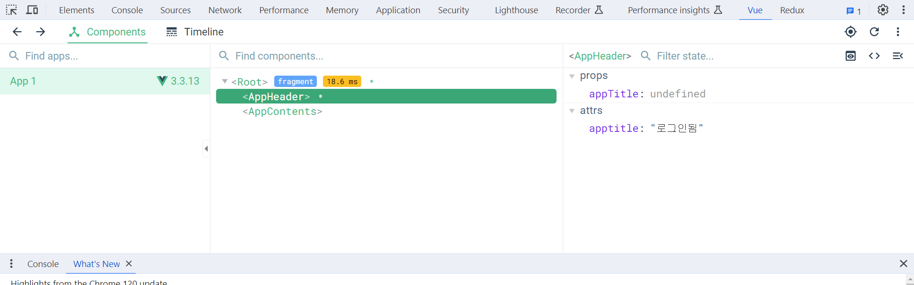Toggle the device toolbar icon

(x=32, y=10)
